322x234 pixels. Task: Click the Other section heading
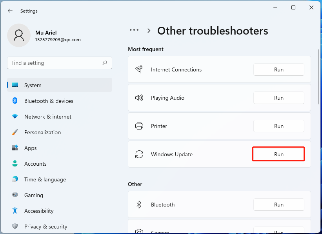click(135, 184)
